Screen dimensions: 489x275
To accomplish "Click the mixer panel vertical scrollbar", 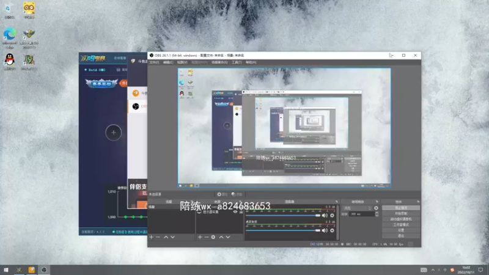I will (x=337, y=222).
